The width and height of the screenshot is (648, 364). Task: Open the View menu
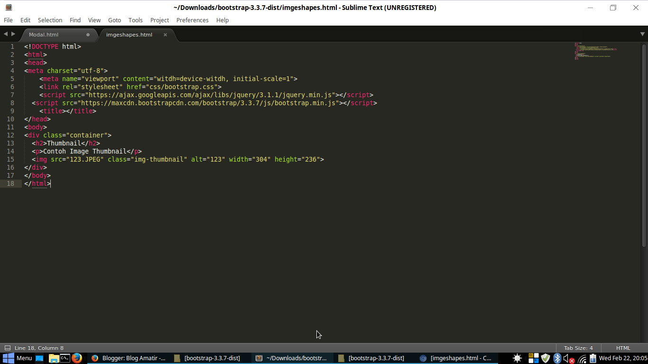pyautogui.click(x=94, y=20)
